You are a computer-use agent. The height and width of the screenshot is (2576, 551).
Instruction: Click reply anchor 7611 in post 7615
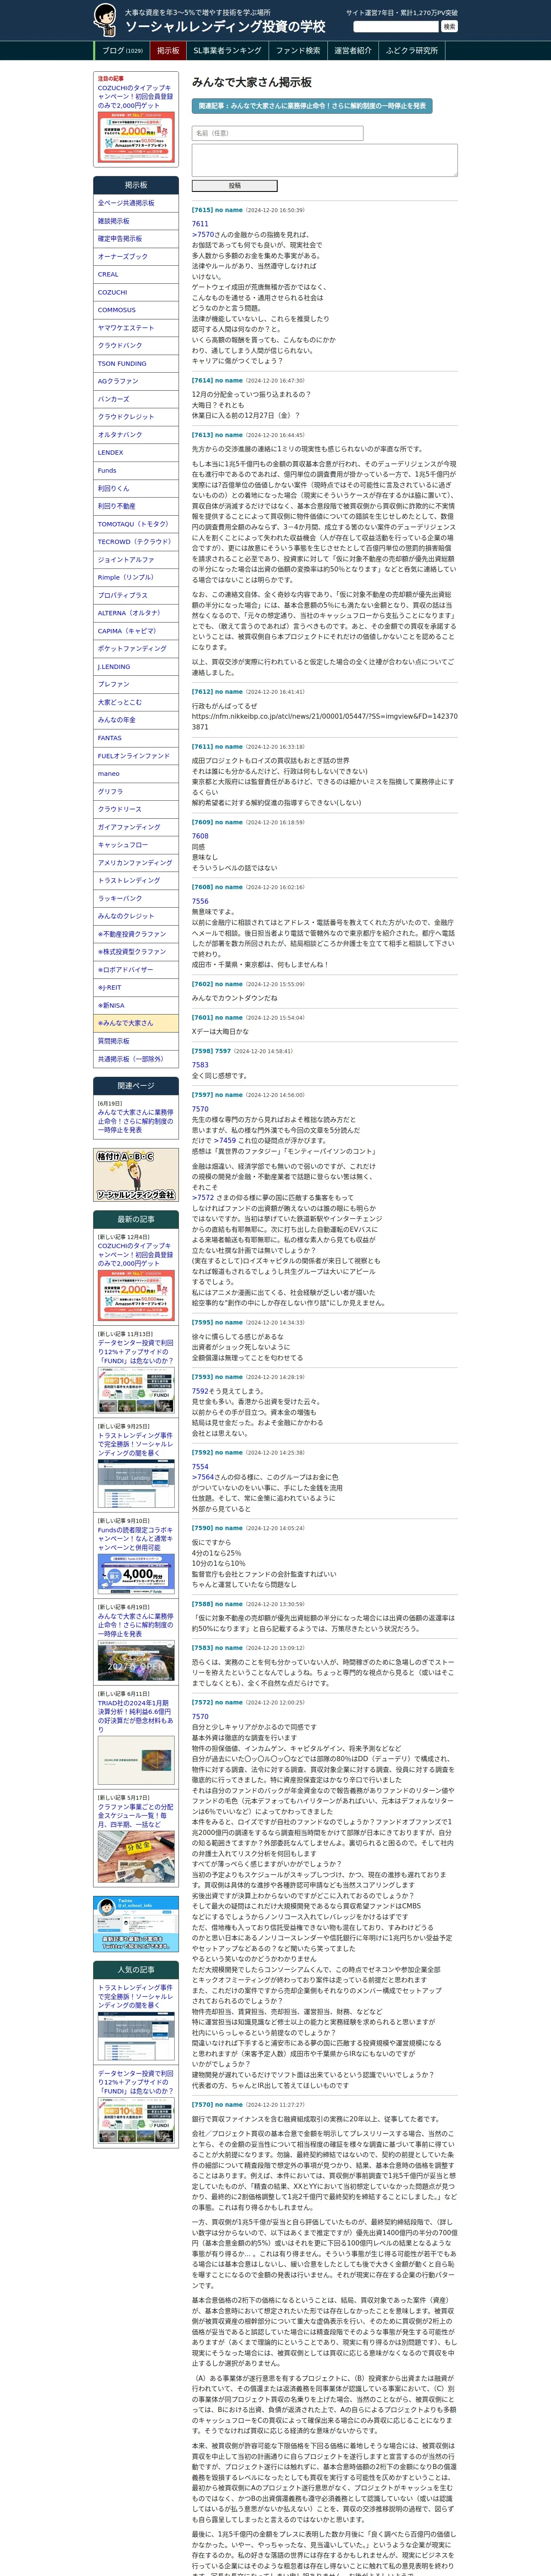pos(200,224)
